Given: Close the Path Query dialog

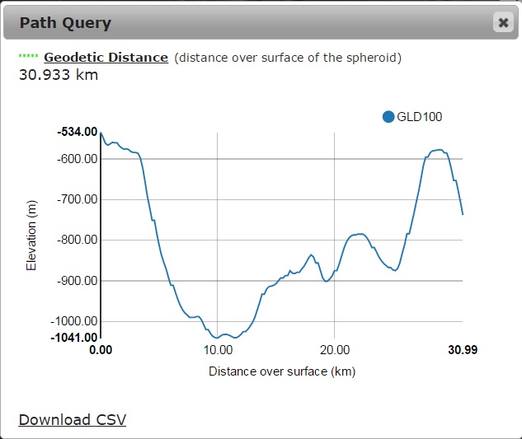Looking at the screenshot, I should pos(503,22).
